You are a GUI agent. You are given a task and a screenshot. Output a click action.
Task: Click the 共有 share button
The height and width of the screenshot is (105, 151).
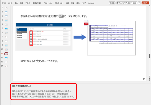[145, 3]
